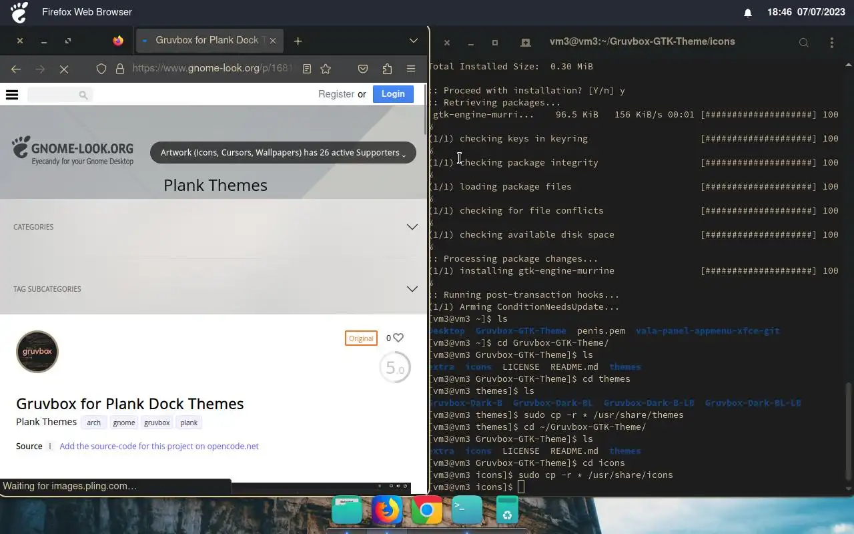
Task: Launch Files manager from dock
Action: pyautogui.click(x=347, y=511)
